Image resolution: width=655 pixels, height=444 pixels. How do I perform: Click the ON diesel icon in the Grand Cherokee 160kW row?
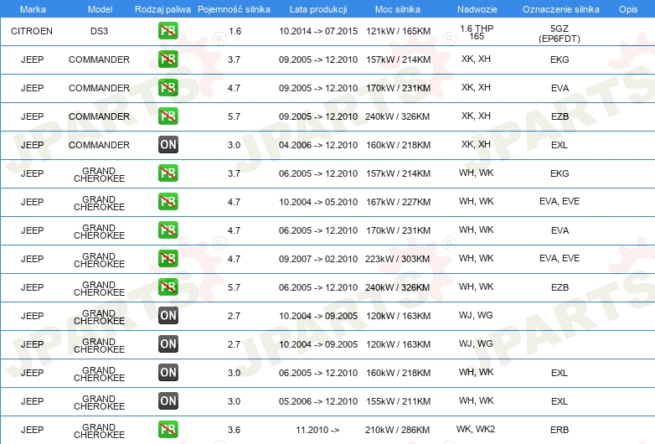click(168, 373)
